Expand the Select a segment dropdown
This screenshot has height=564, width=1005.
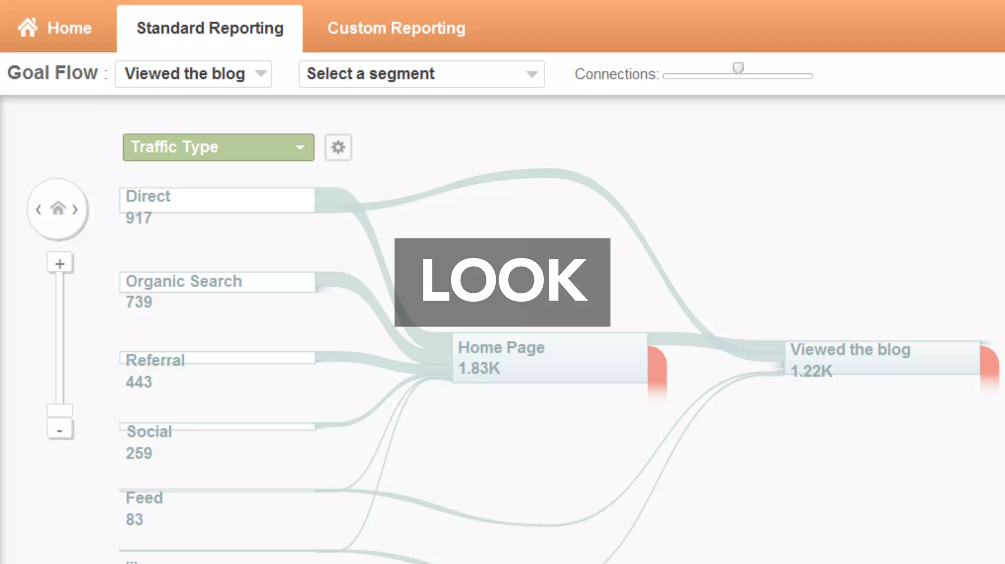coord(422,74)
